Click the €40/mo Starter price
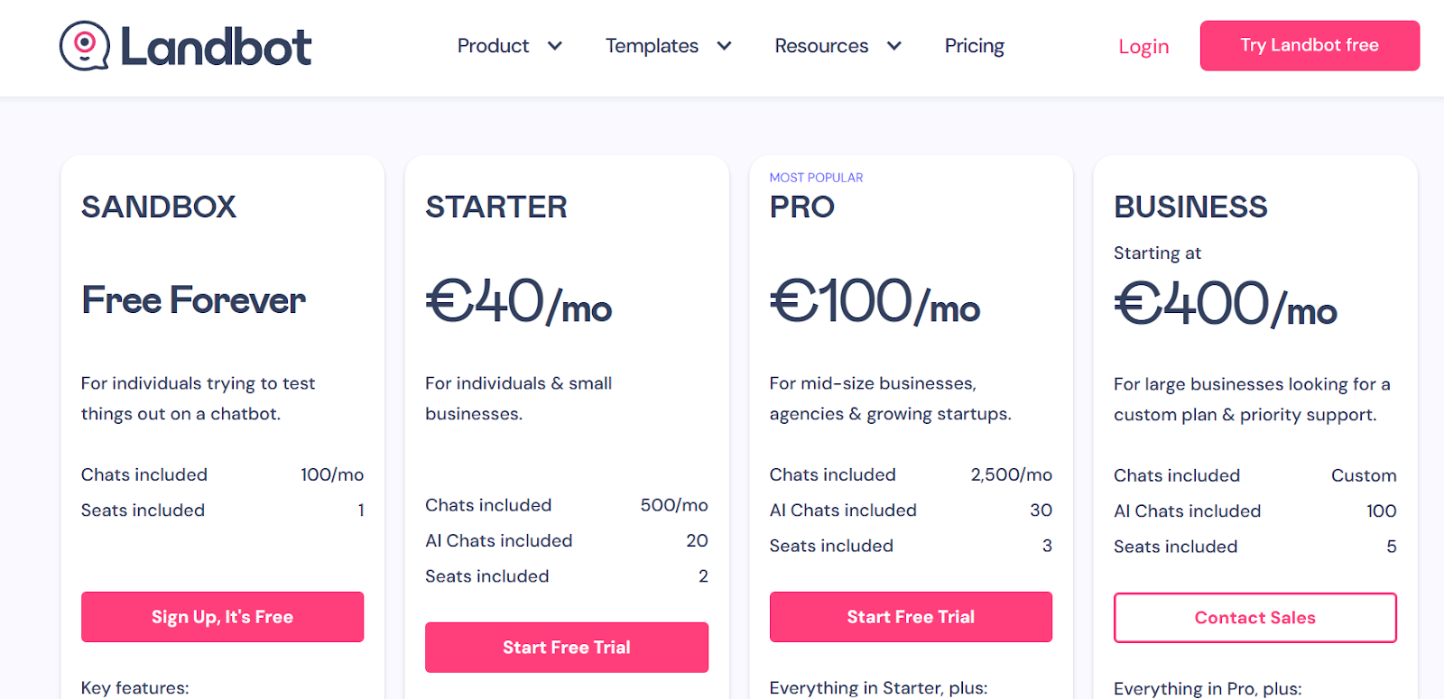This screenshot has height=699, width=1444. (519, 302)
